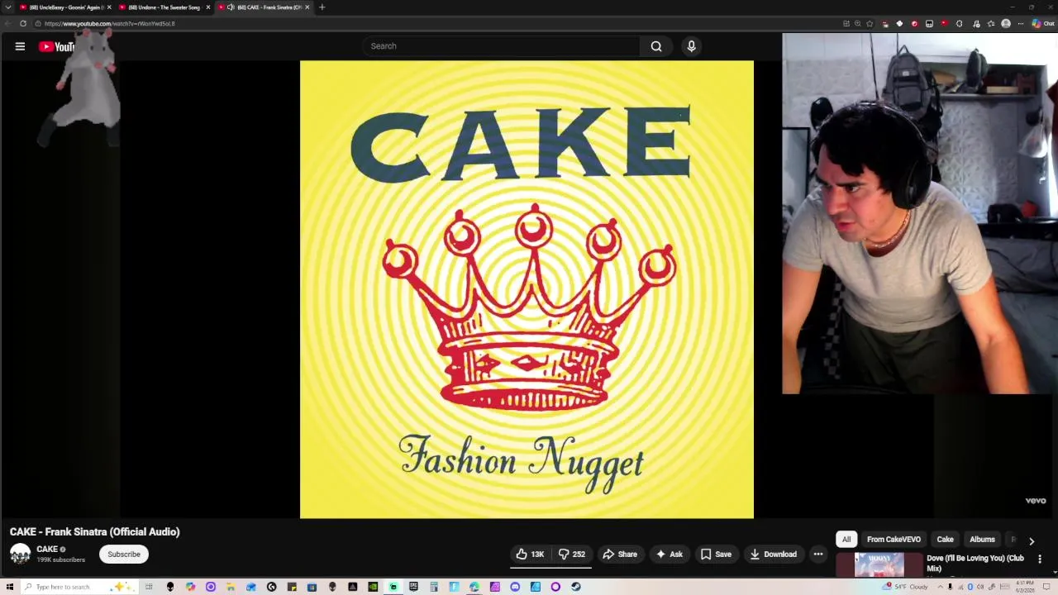Reload the current page

(x=23, y=23)
